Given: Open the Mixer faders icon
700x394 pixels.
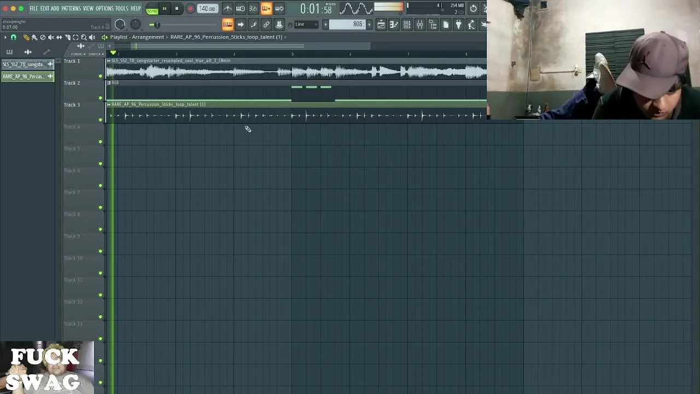Looking at the screenshot, I should 419,24.
